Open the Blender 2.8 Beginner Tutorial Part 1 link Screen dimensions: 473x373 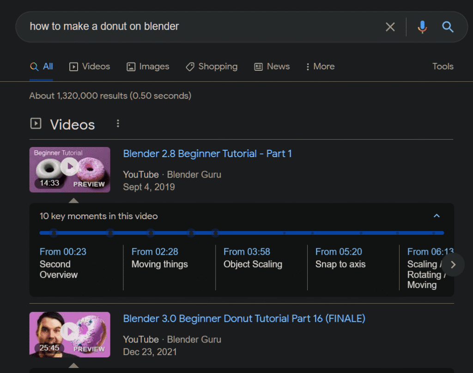pyautogui.click(x=207, y=153)
